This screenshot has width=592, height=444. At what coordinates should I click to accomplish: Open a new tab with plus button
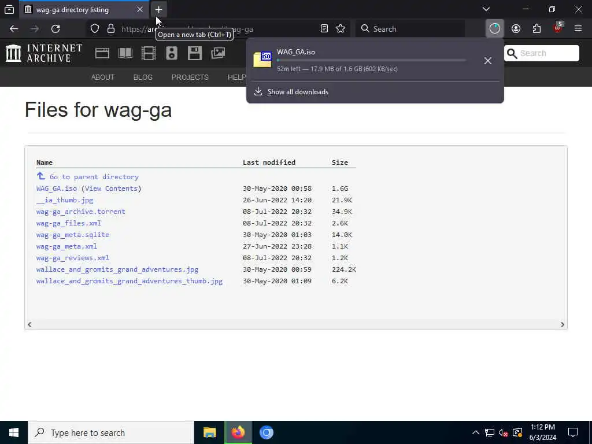[158, 9]
